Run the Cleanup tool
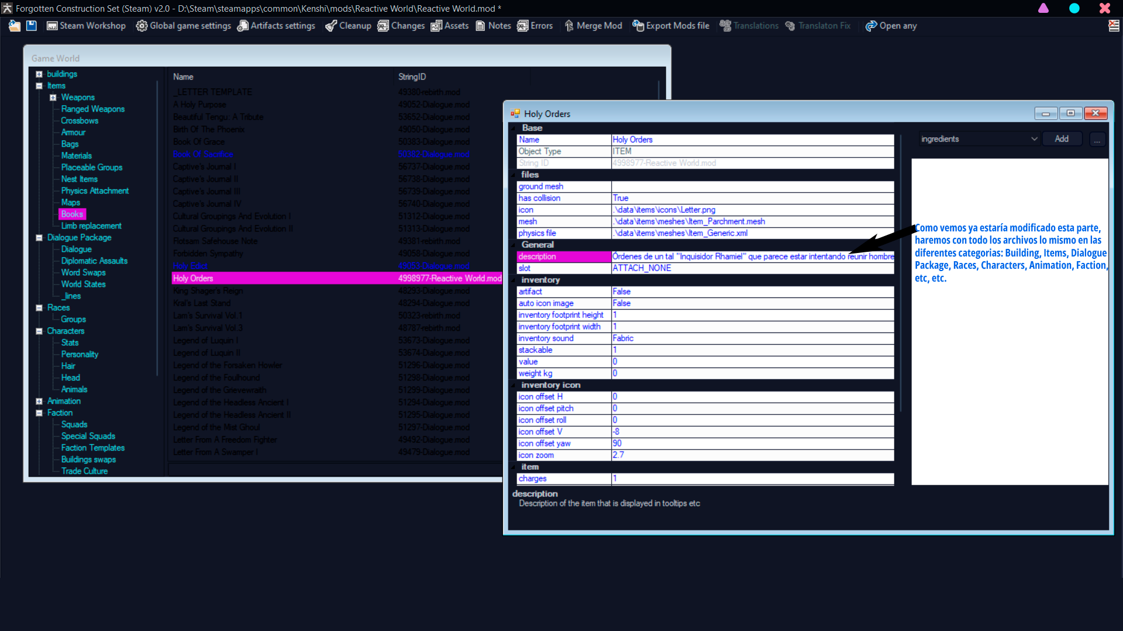1123x631 pixels. pyautogui.click(x=348, y=26)
